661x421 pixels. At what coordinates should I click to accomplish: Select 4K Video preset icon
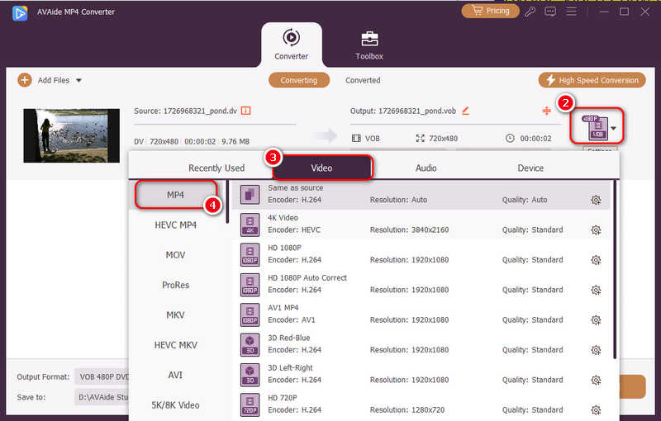250,225
